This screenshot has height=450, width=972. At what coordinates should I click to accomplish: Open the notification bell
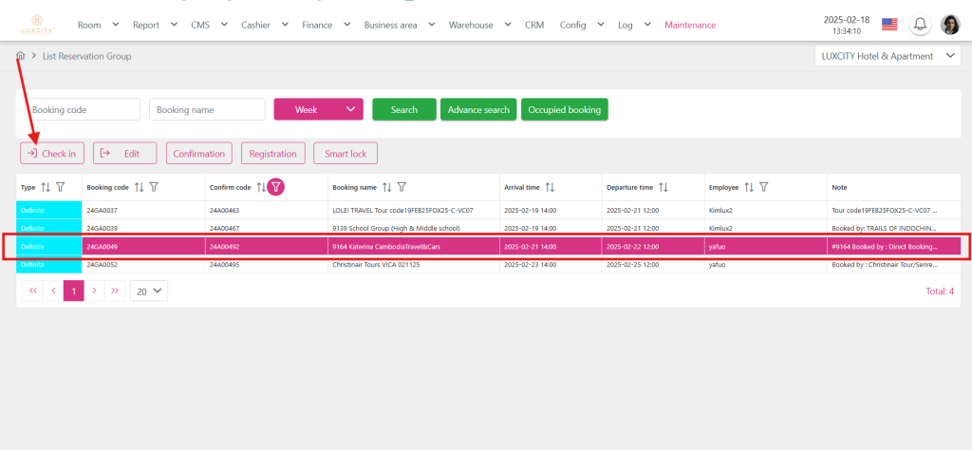(919, 25)
